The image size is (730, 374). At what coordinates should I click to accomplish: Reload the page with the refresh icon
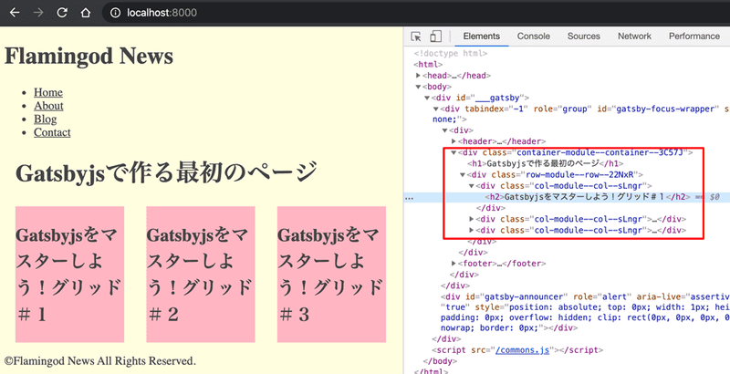pyautogui.click(x=62, y=13)
